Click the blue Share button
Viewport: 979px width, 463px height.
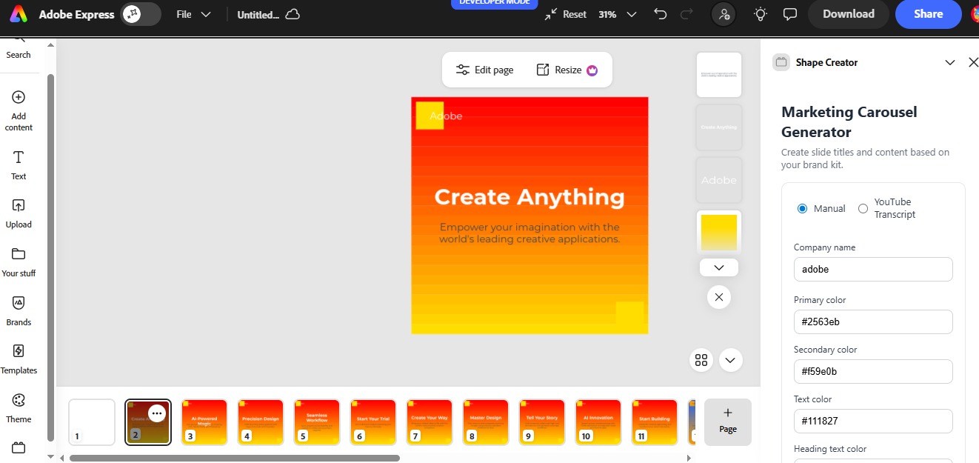(928, 14)
